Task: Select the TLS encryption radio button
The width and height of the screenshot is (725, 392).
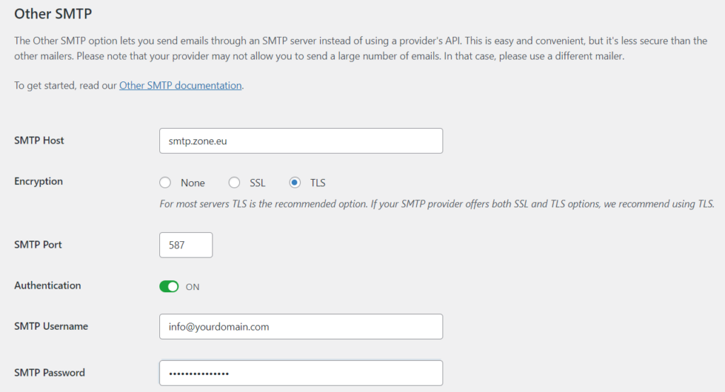Action: pyautogui.click(x=295, y=183)
